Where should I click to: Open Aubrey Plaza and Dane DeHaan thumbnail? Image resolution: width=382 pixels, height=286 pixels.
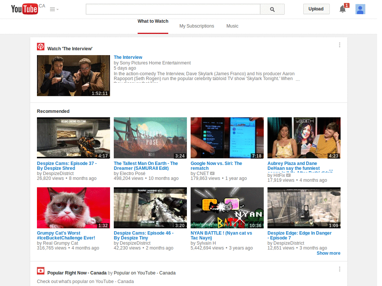point(304,138)
